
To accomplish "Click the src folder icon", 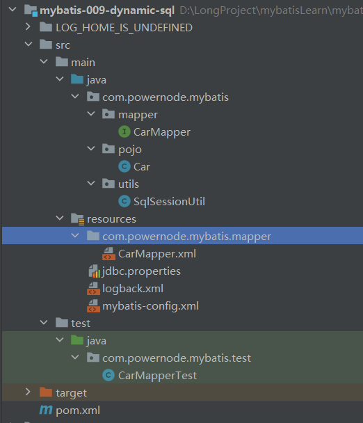I will point(46,45).
